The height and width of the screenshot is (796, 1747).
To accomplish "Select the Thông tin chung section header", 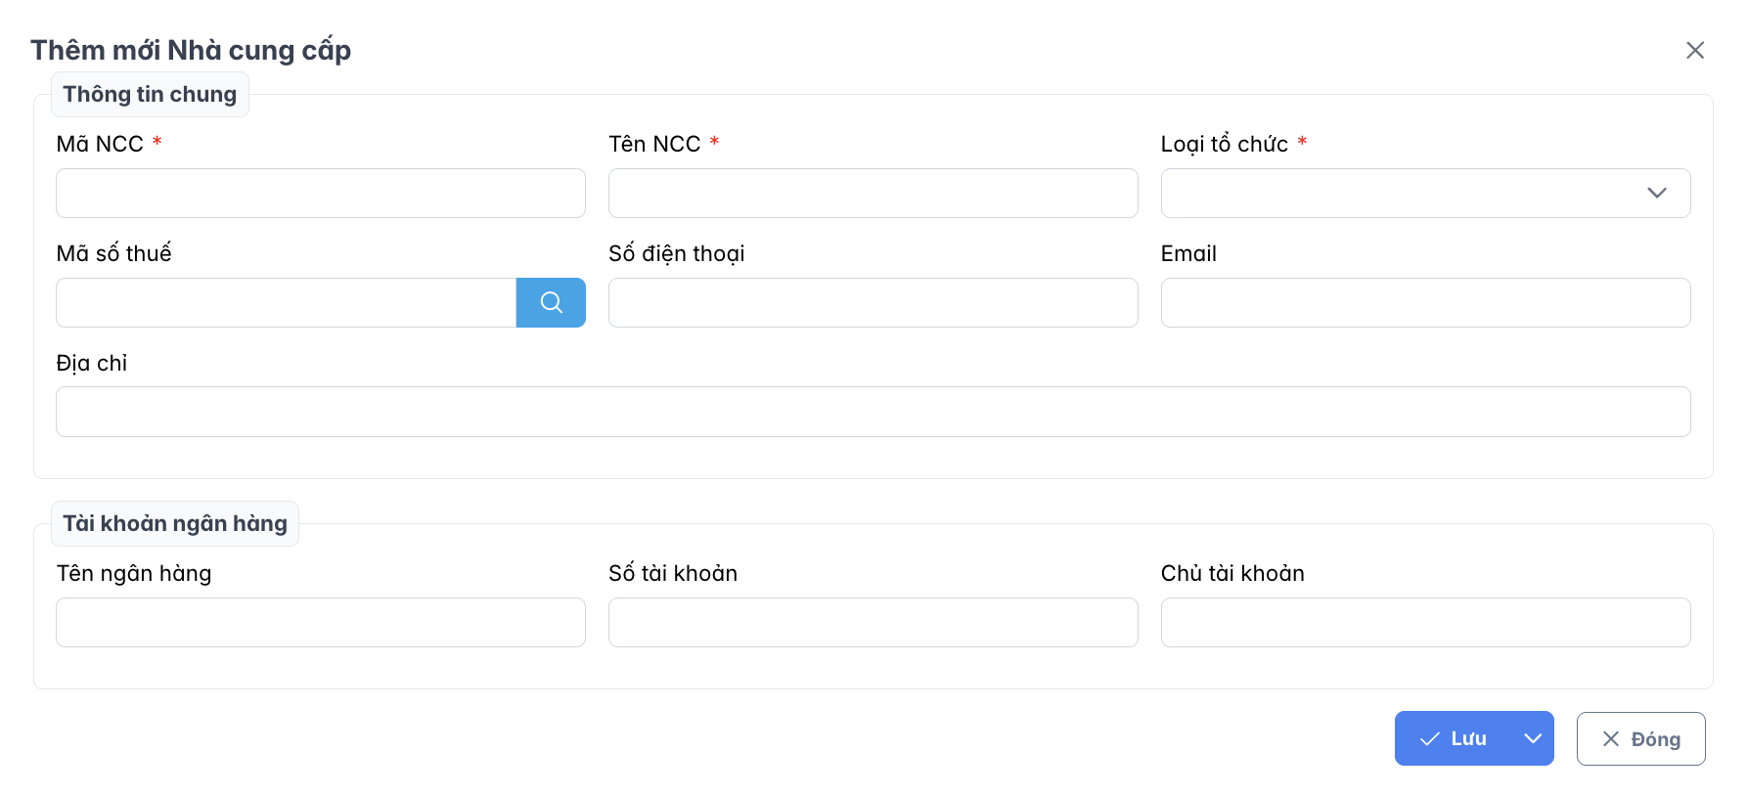I will pos(149,94).
